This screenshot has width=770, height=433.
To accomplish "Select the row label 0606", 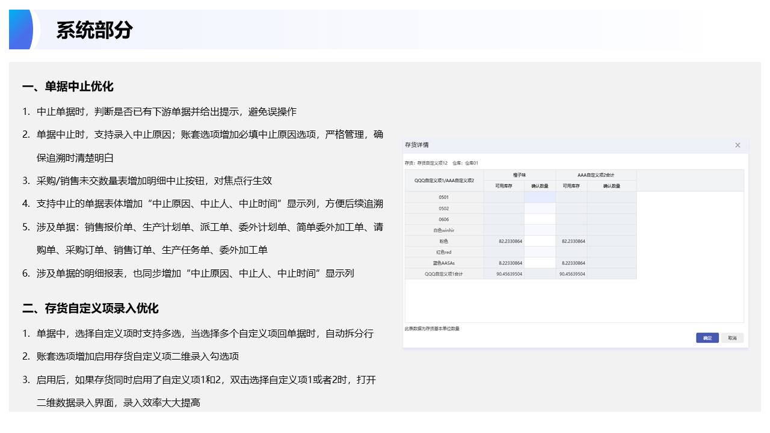I will pyautogui.click(x=444, y=220).
